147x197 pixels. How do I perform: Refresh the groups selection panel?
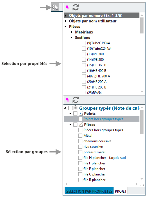pos(76,100)
